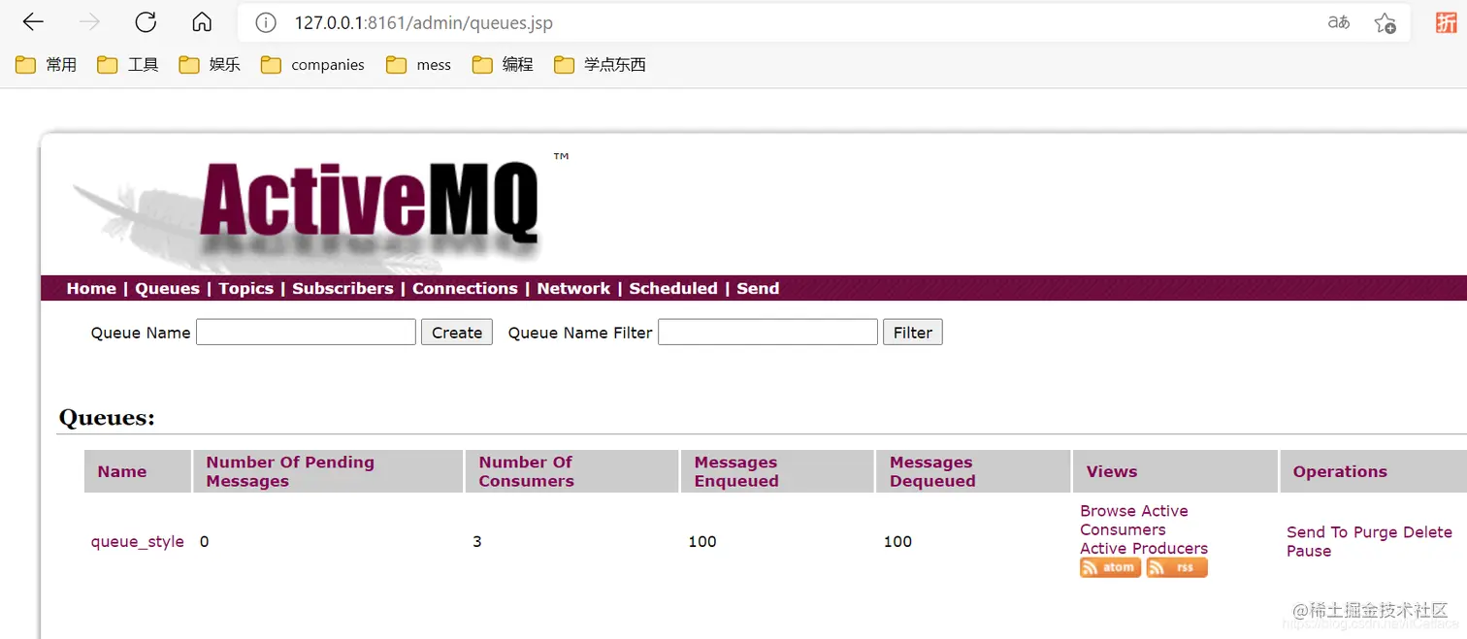Click the browser forward arrow
This screenshot has width=1467, height=639.
point(89,22)
